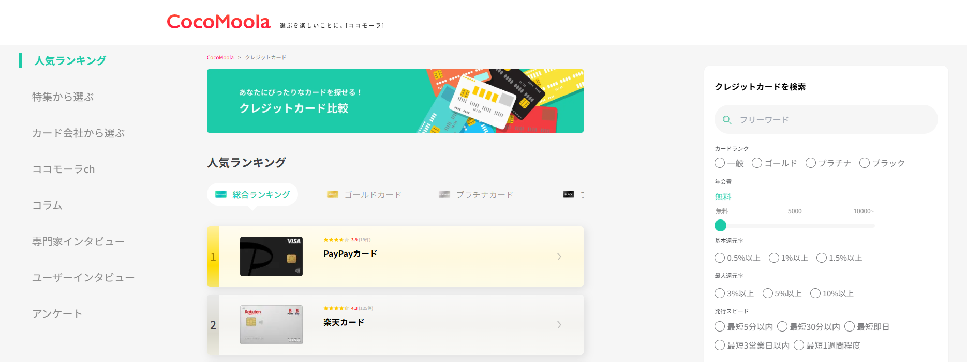Viewport: 967px width, 362px height.
Task: Open the 専門家インタビュー sidebar link
Action: [78, 242]
